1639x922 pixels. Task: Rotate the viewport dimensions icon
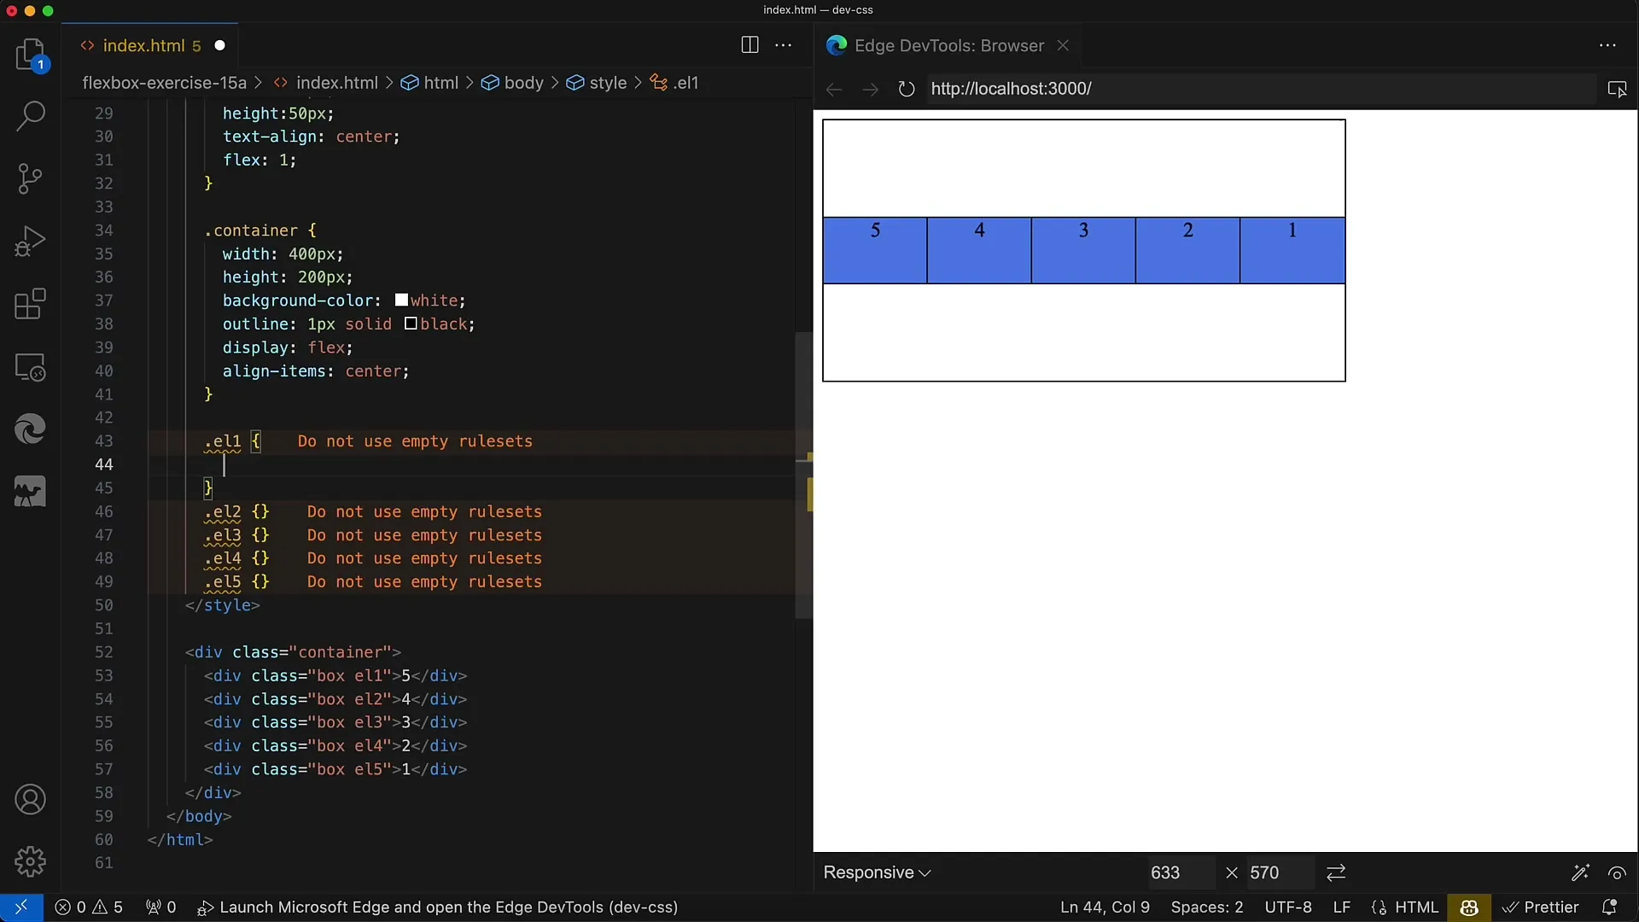1336,872
